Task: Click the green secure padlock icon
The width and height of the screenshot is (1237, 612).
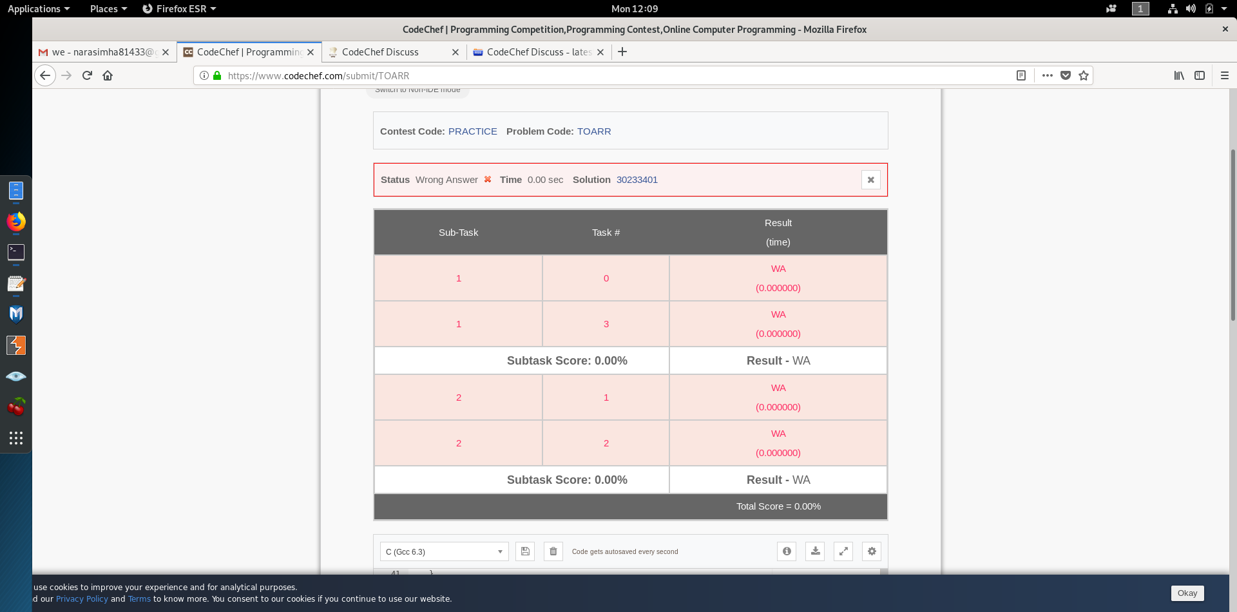Action: click(x=217, y=75)
